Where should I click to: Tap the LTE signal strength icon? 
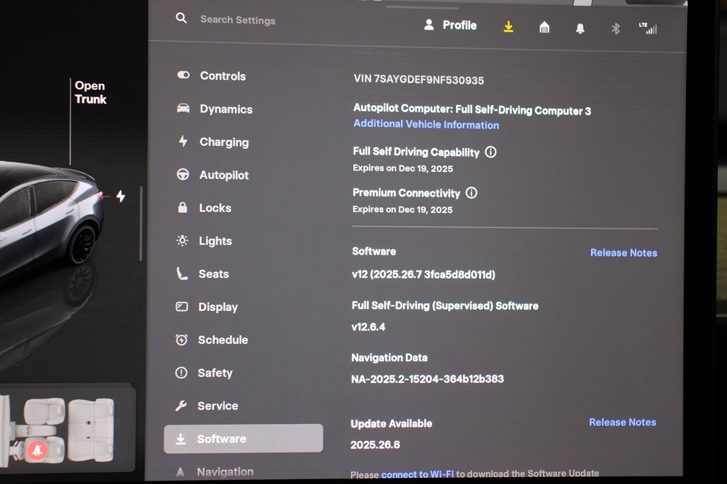(648, 28)
